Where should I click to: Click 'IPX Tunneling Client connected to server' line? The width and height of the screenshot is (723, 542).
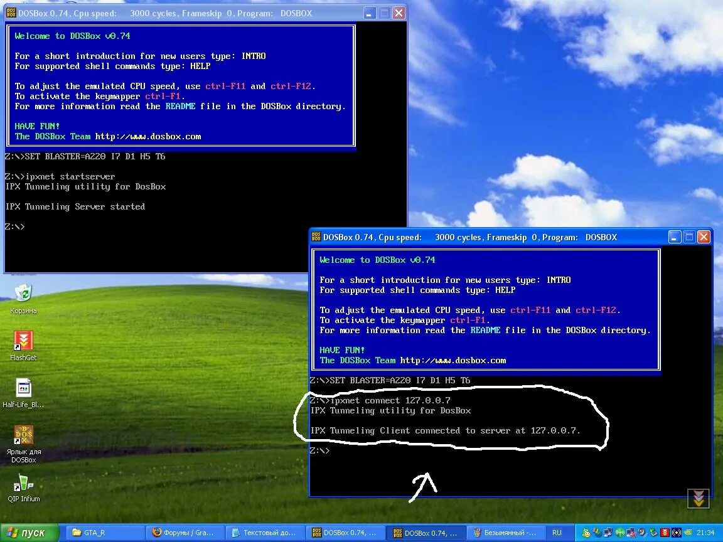[445, 431]
